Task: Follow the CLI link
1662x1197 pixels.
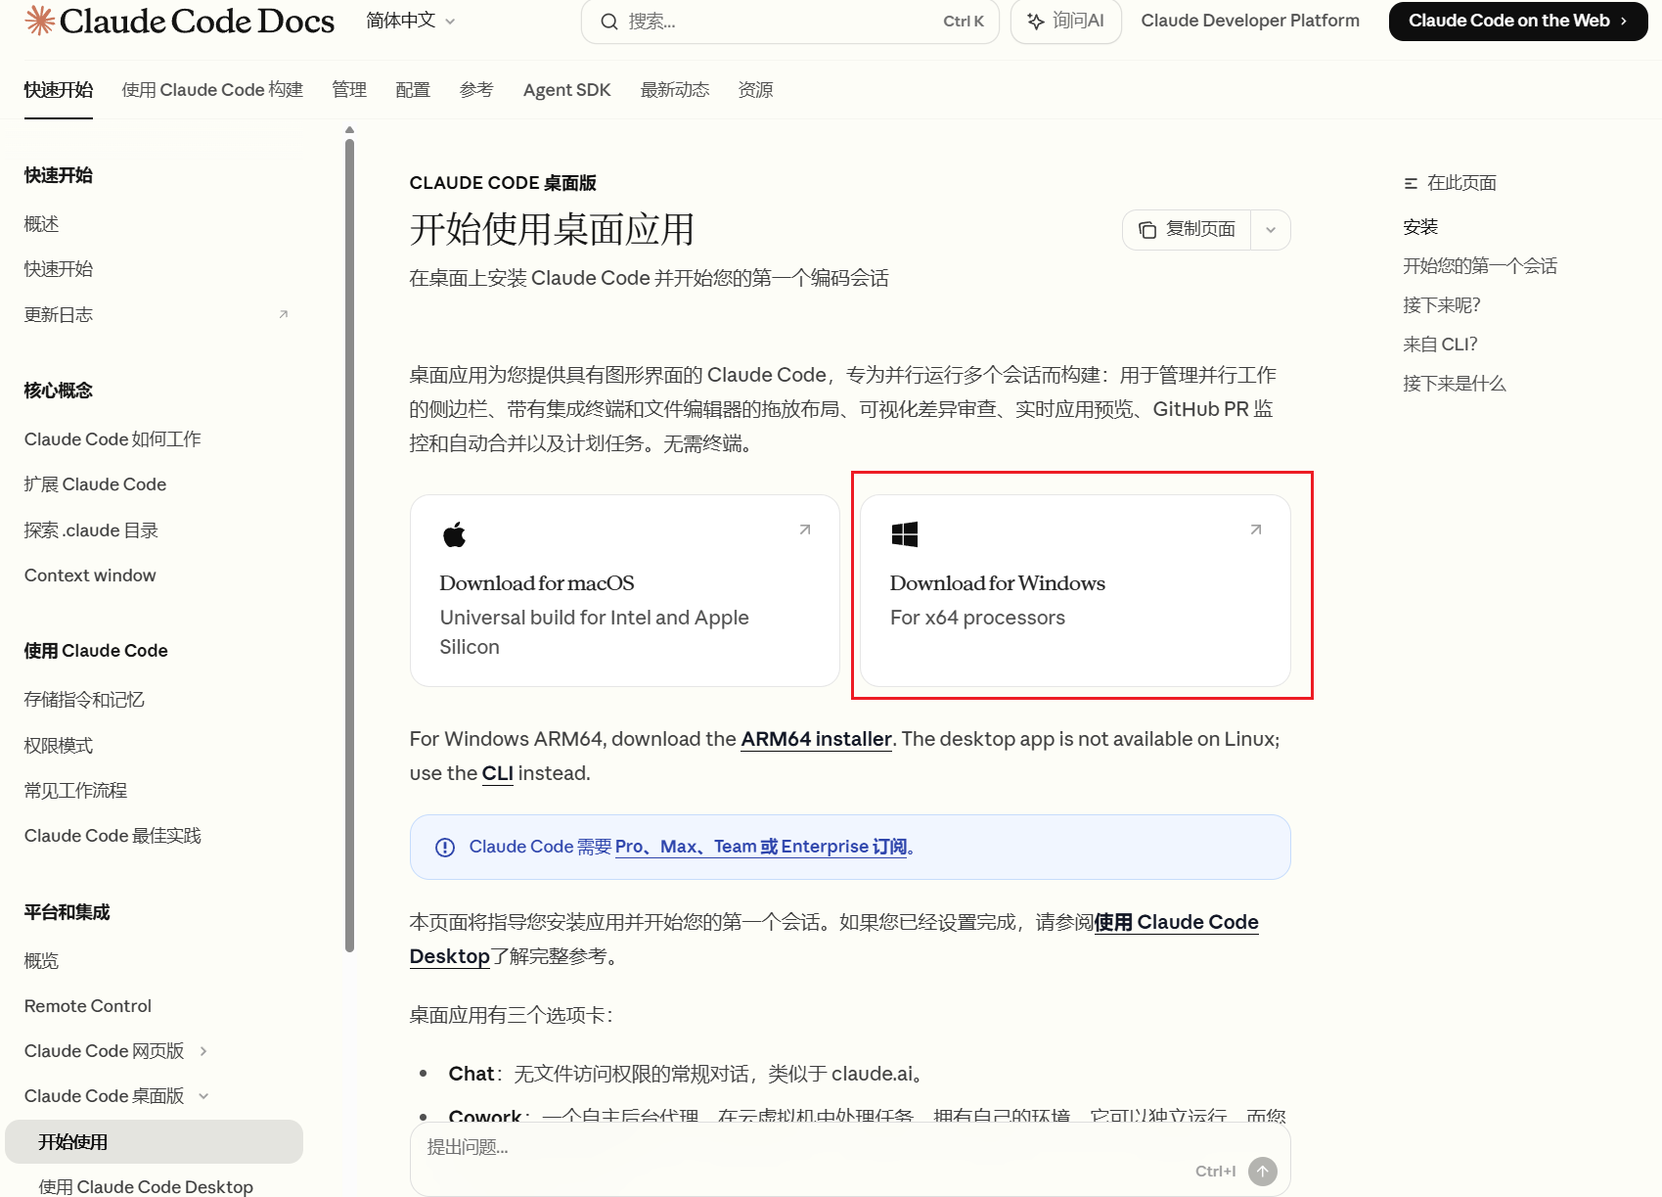Action: tap(497, 773)
